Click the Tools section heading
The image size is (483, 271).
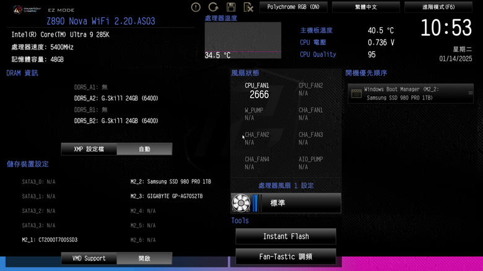[240, 220]
